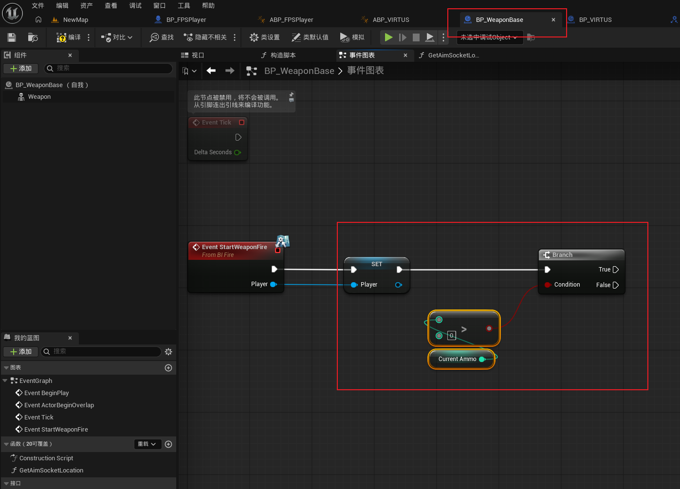Browse to asset in Content Browser icon
The width and height of the screenshot is (680, 489).
click(33, 37)
